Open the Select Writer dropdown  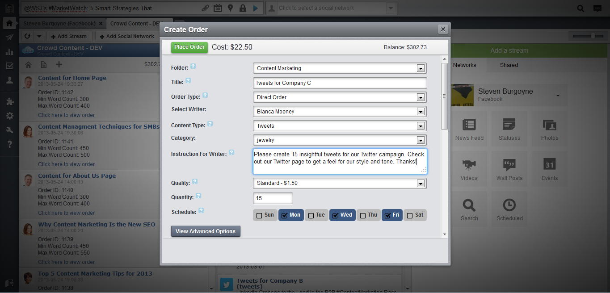tap(420, 111)
